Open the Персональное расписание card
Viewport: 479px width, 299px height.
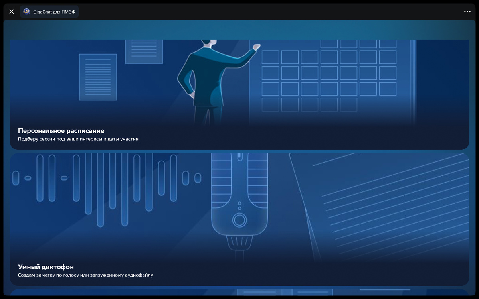tap(239, 94)
